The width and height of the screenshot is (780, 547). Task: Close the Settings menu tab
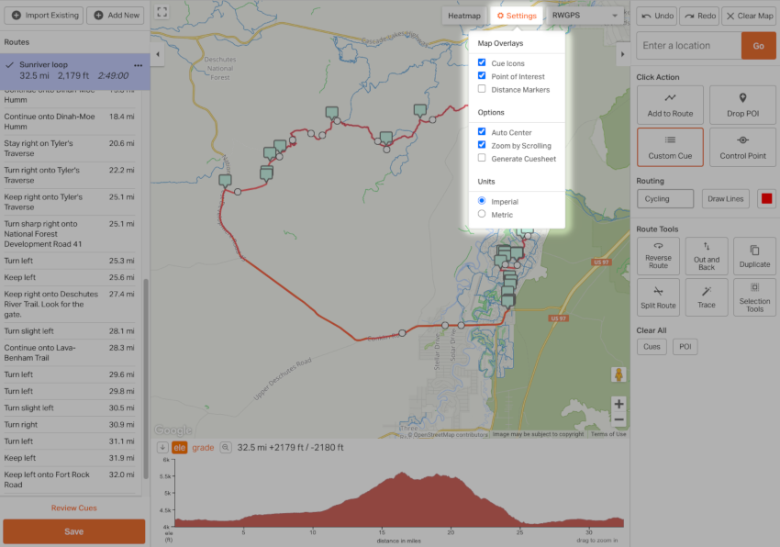[517, 16]
